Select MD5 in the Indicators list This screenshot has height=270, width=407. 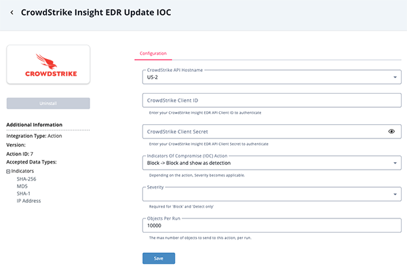click(22, 186)
